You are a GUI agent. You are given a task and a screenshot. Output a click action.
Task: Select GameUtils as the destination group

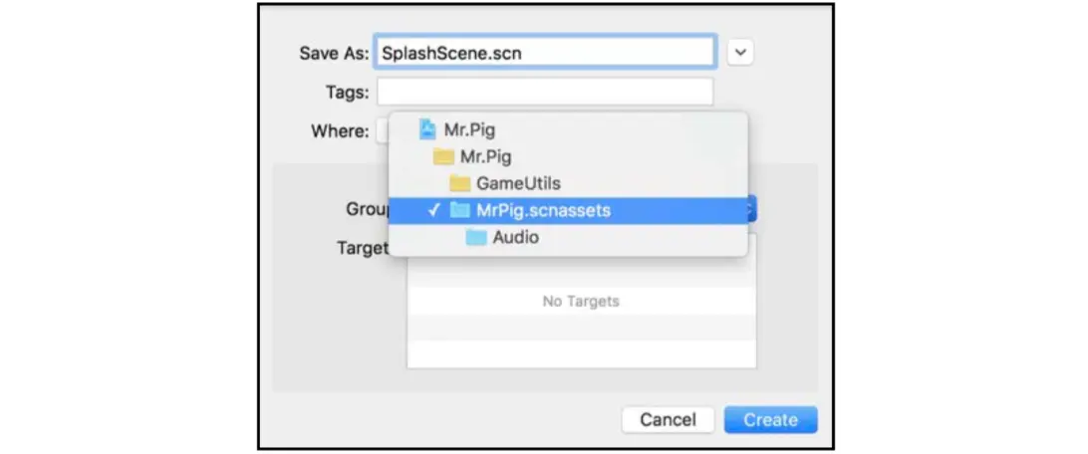pyautogui.click(x=518, y=183)
